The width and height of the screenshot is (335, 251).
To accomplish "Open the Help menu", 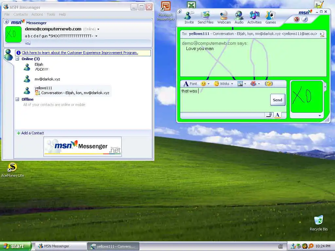I will pos(62,14).
